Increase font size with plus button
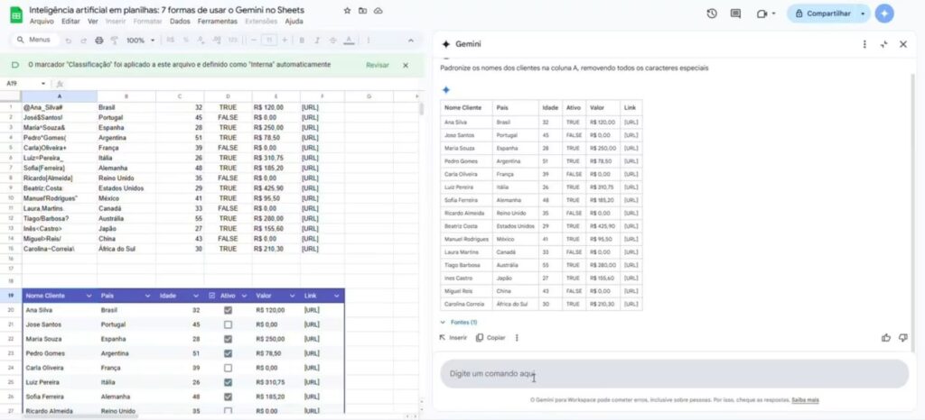The image size is (925, 420). pos(285,40)
